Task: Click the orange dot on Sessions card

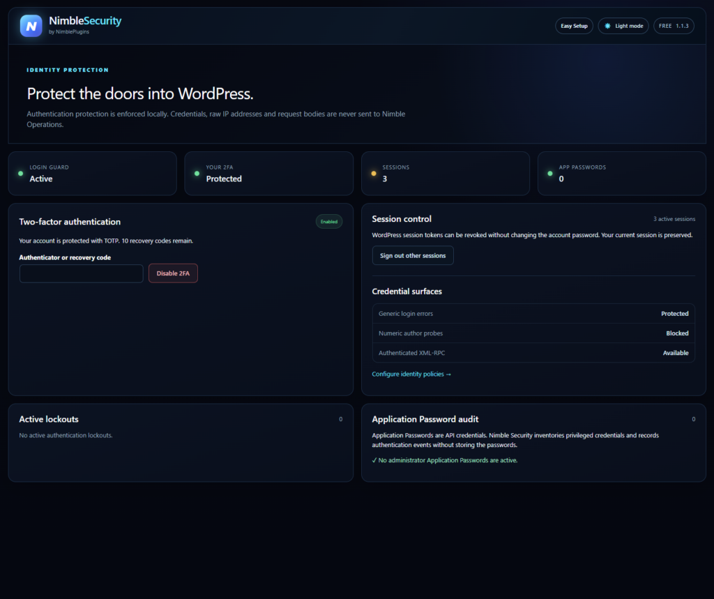Action: [374, 174]
